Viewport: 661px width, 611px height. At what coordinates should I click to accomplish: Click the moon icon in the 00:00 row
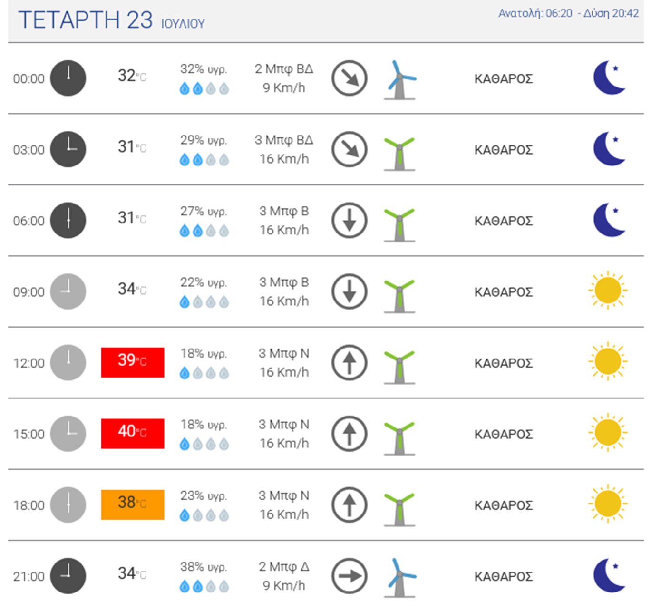pos(609,78)
